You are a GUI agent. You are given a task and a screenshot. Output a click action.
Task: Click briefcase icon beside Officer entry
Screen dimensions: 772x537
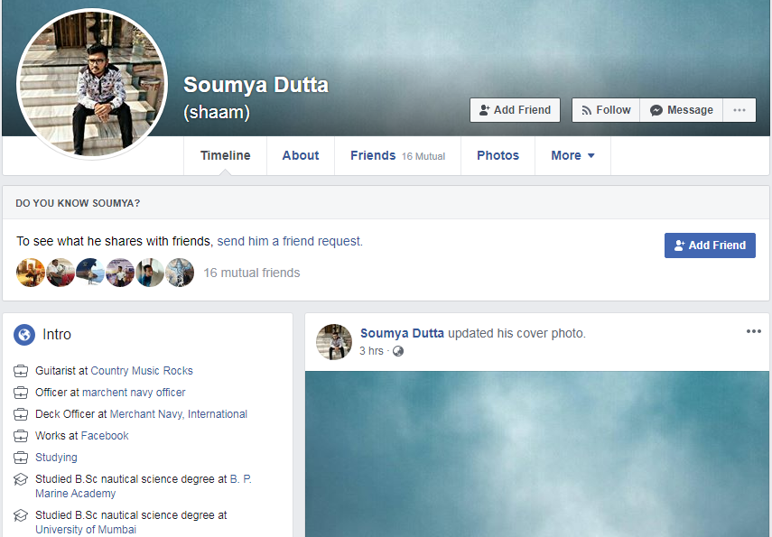21,393
